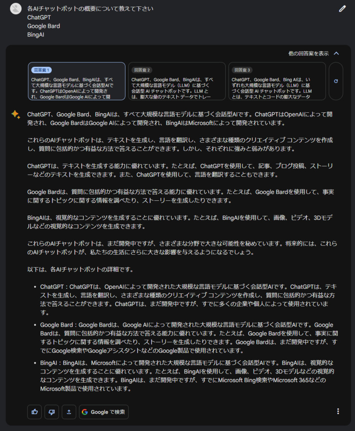The image size is (355, 431).
Task: Select the 回答案 2 draft card
Action: 177,81
